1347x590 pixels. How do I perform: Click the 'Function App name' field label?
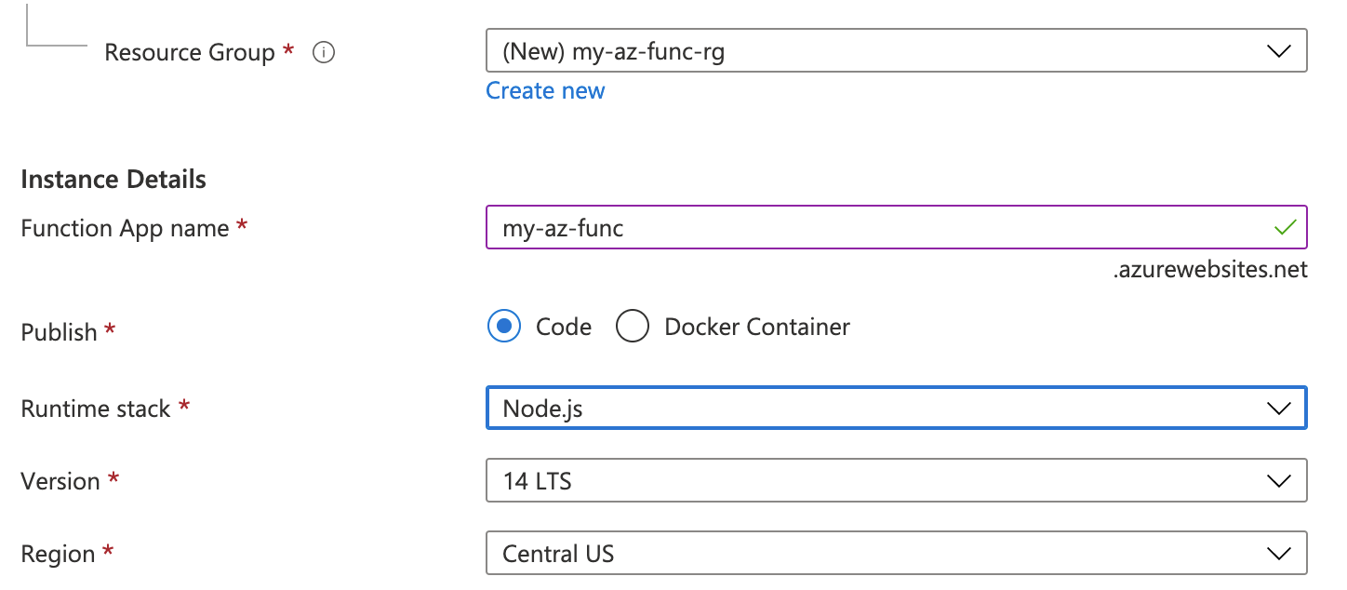coord(125,228)
